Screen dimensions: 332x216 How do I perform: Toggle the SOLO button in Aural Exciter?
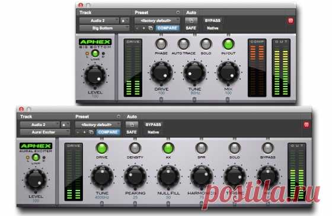coord(234,148)
